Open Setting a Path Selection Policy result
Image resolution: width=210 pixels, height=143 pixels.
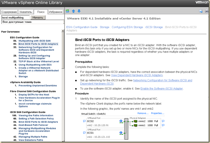tap(36, 119)
